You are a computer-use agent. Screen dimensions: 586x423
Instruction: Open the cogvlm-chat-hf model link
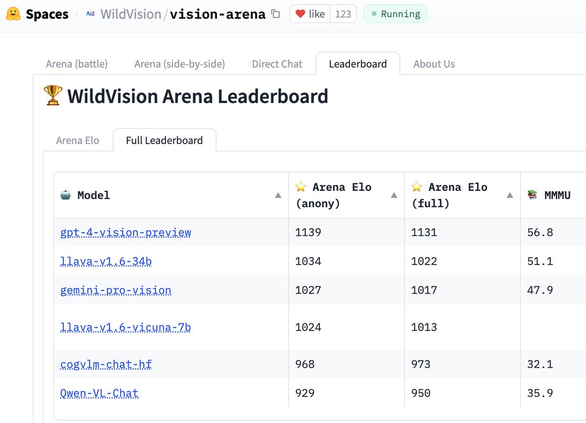[106, 364]
